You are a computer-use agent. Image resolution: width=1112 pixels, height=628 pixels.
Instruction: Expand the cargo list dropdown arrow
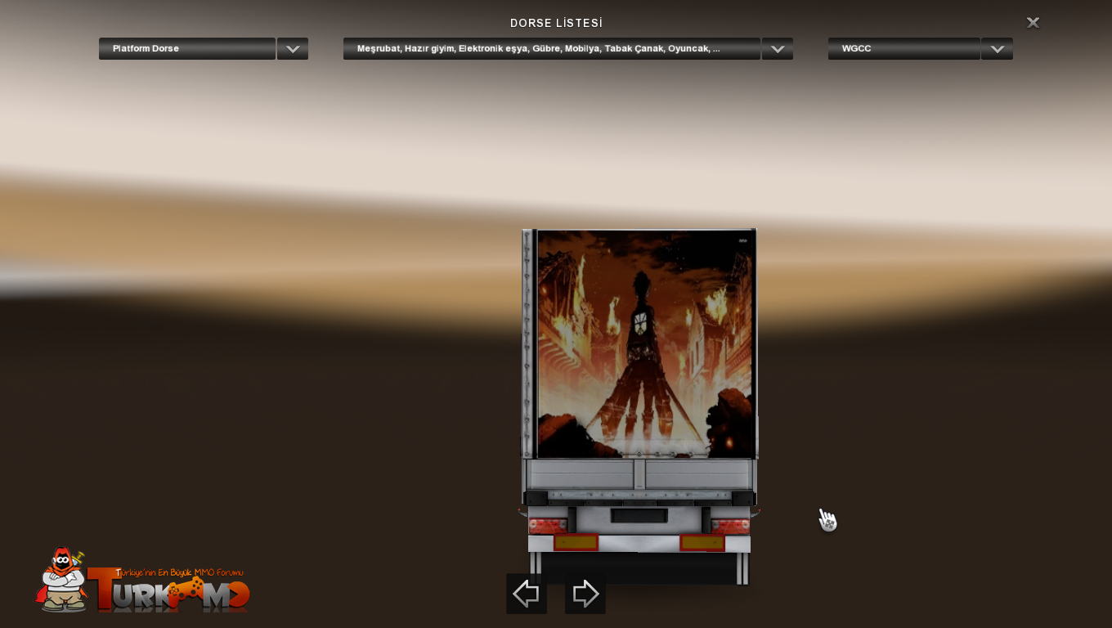778,49
